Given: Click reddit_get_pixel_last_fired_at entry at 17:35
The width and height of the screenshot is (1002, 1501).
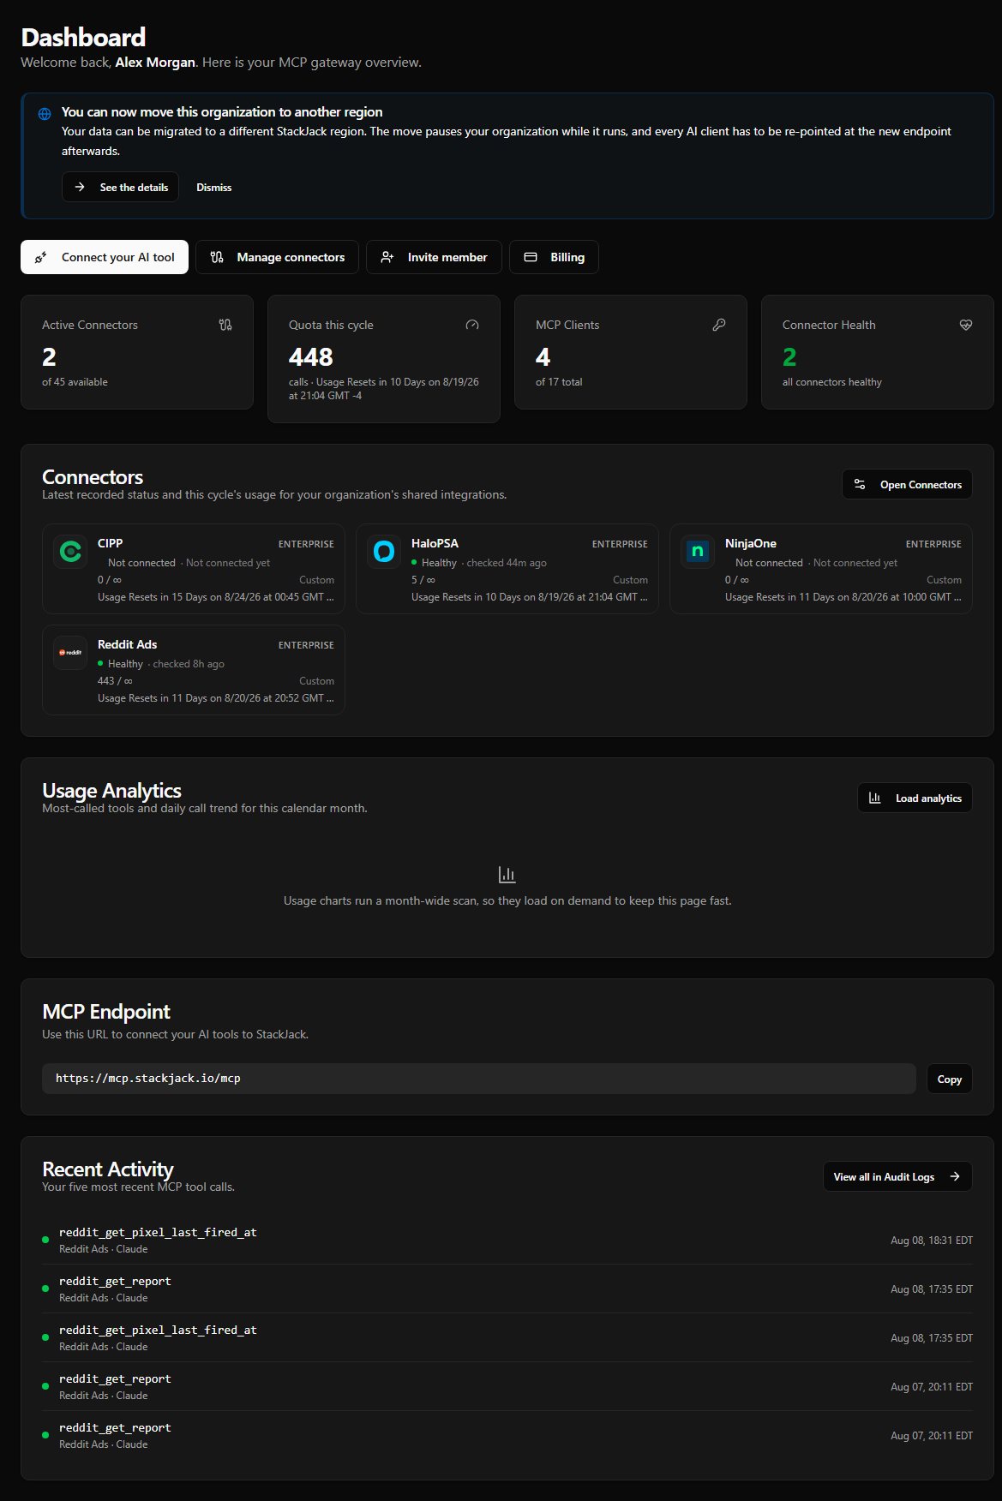Looking at the screenshot, I should (x=507, y=1337).
